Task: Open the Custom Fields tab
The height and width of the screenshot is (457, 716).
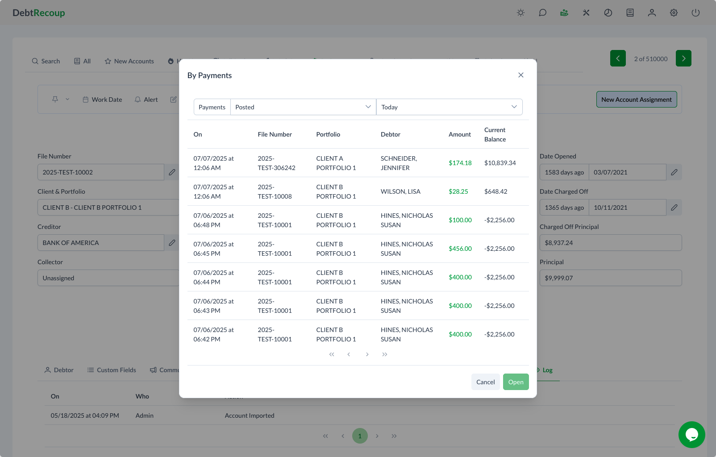Action: [112, 370]
